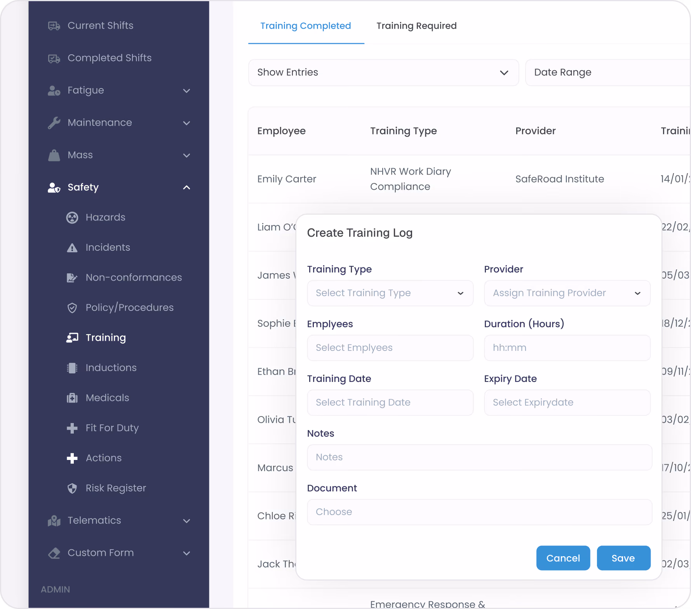Image resolution: width=691 pixels, height=609 pixels.
Task: Open the Select Training Type dropdown
Action: (390, 293)
